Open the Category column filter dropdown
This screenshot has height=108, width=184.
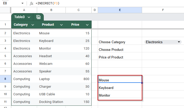tap(33, 25)
